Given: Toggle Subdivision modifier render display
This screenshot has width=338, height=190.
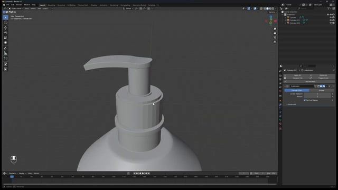Looking at the screenshot, I should (x=324, y=86).
